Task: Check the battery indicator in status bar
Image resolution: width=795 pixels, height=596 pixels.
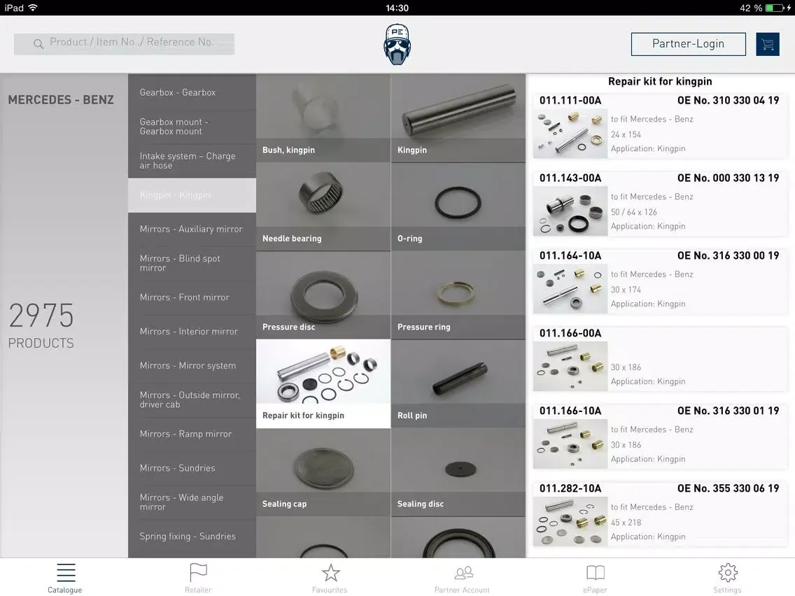Action: pos(774,8)
